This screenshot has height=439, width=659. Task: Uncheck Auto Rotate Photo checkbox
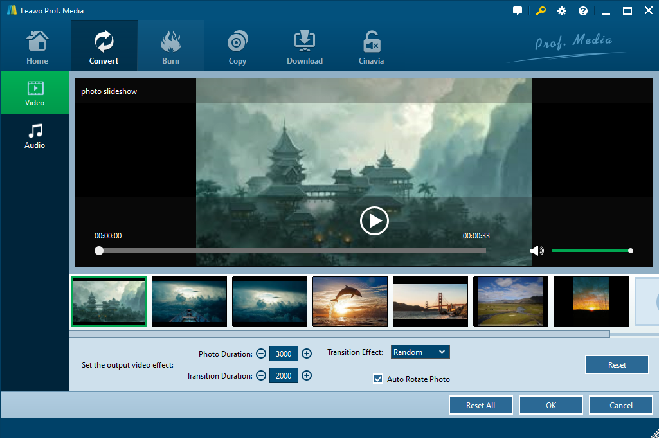tap(378, 379)
